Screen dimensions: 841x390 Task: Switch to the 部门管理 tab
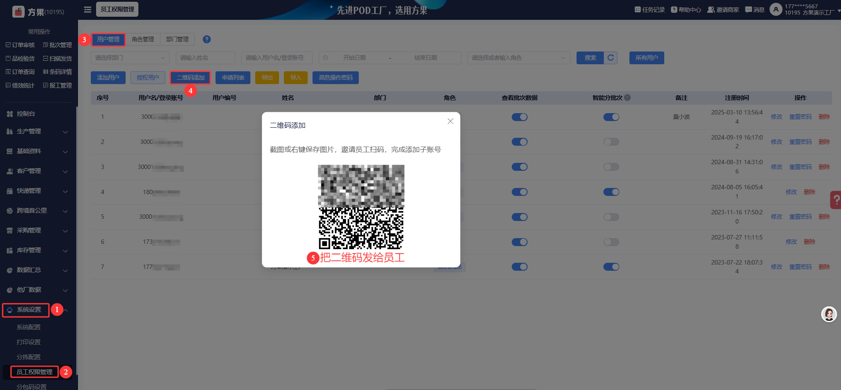(x=177, y=39)
